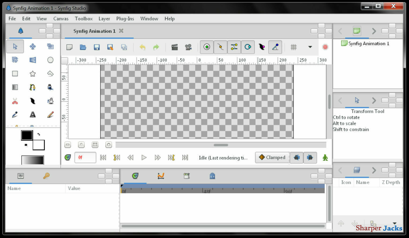Image resolution: width=409 pixels, height=238 pixels.
Task: Toggle animation mode with green figure icon
Action: coord(325,158)
